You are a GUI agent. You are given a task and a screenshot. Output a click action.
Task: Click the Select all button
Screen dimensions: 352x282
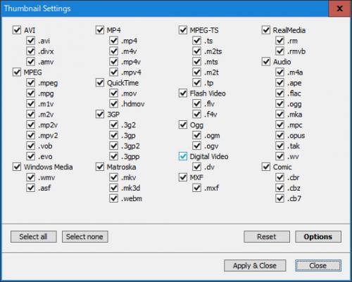34,237
